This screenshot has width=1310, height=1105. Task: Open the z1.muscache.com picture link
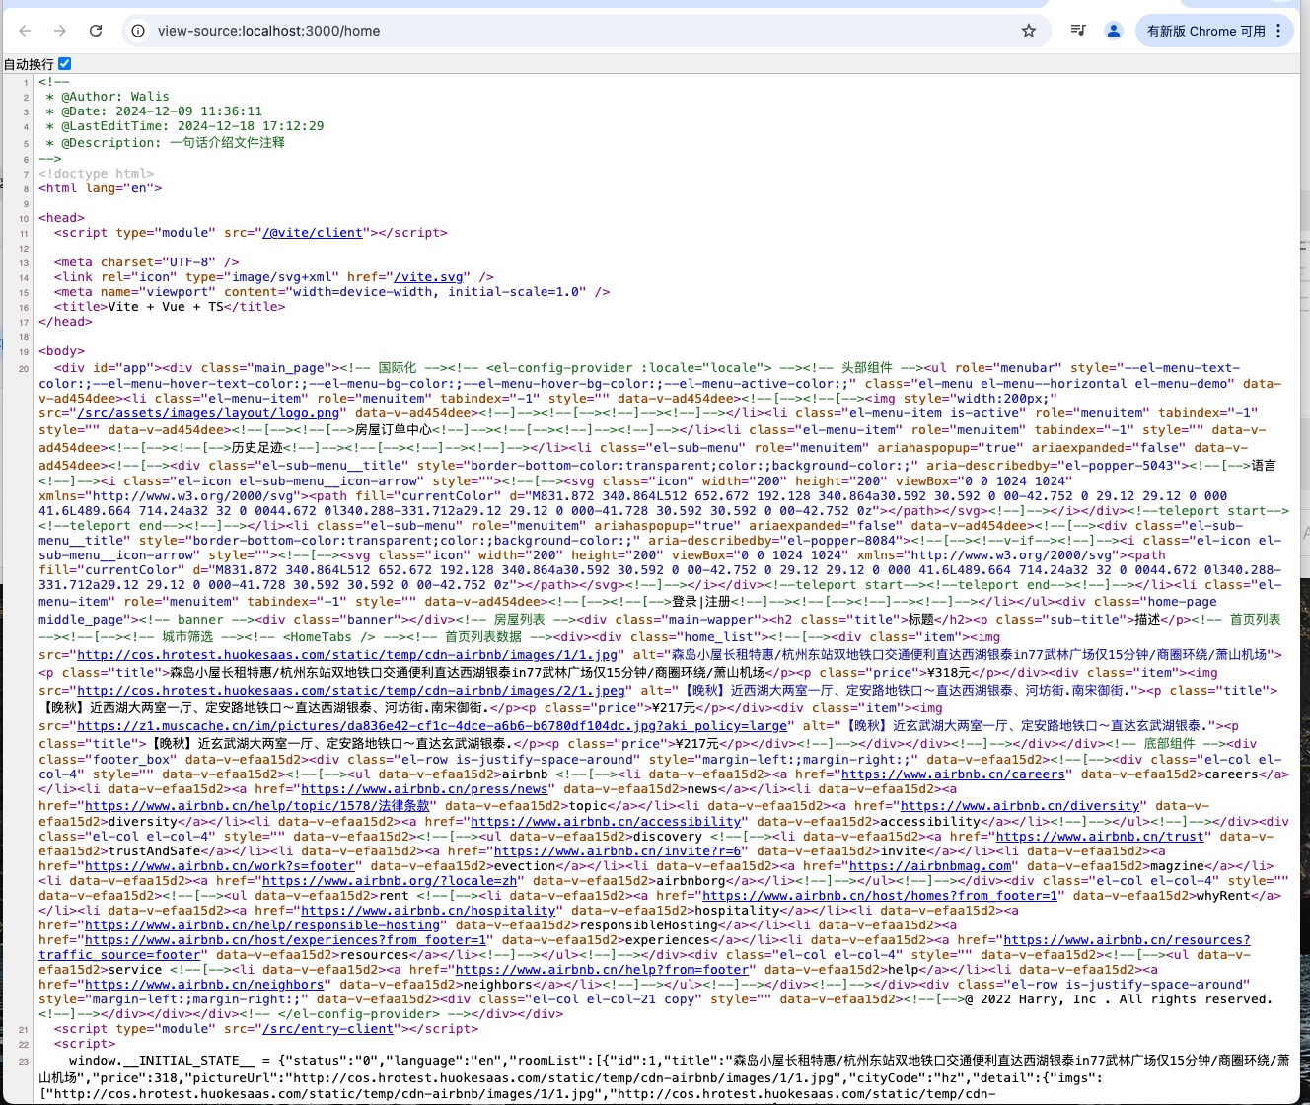[431, 725]
